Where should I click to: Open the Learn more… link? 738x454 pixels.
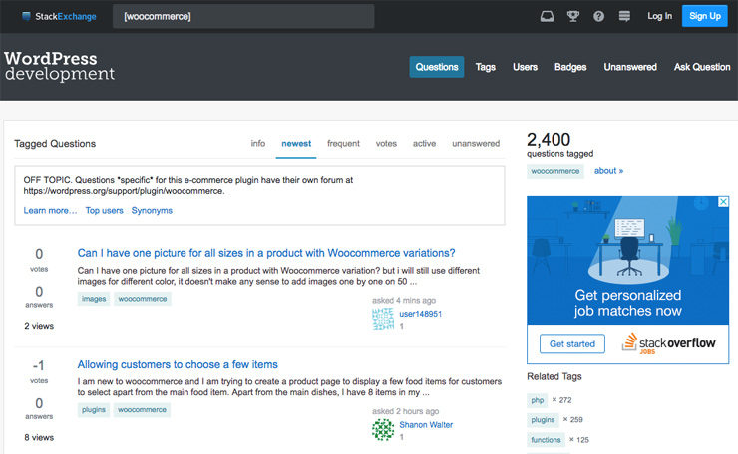(50, 210)
